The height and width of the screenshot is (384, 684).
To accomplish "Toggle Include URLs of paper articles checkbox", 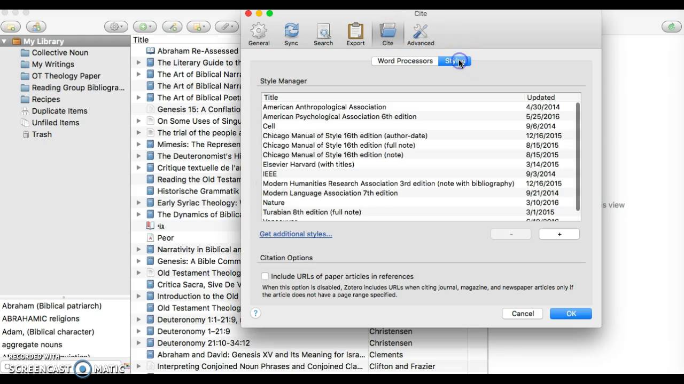I will 265,276.
